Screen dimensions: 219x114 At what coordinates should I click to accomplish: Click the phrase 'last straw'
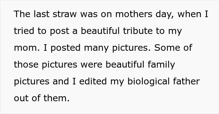[x=55, y=14]
